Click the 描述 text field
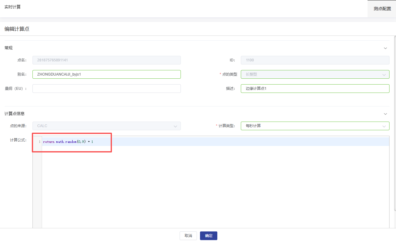 click(x=315, y=89)
